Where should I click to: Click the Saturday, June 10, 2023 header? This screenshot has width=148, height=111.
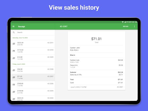coord(20,38)
